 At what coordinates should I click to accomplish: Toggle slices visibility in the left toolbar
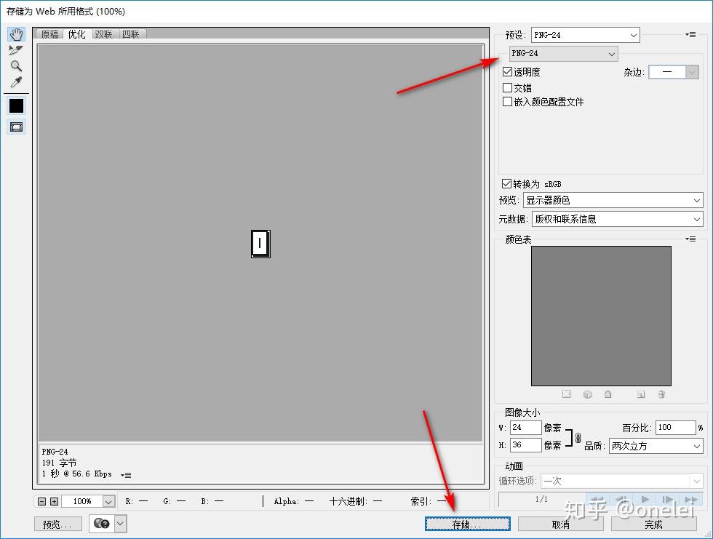pyautogui.click(x=15, y=126)
